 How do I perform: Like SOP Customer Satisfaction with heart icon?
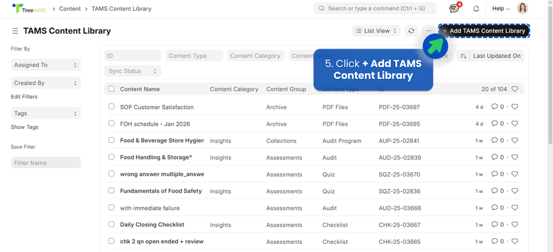(515, 107)
